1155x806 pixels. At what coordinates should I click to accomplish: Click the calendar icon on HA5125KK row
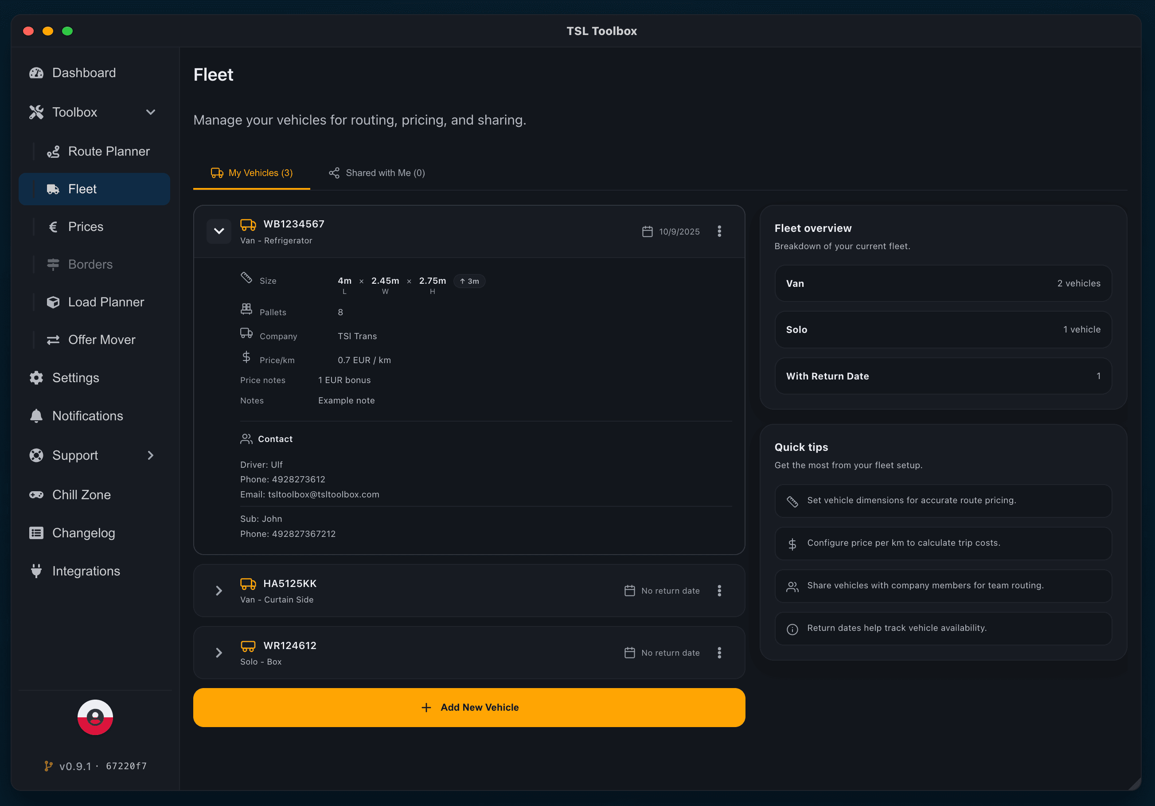coord(630,591)
